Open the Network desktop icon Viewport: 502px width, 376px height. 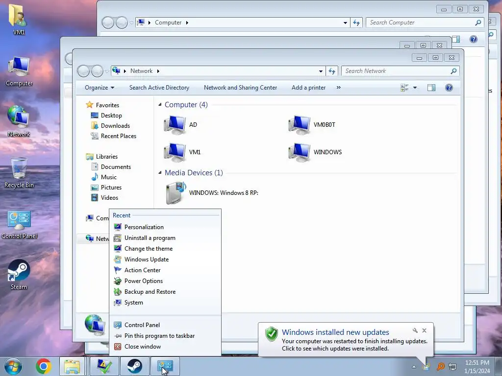19,121
